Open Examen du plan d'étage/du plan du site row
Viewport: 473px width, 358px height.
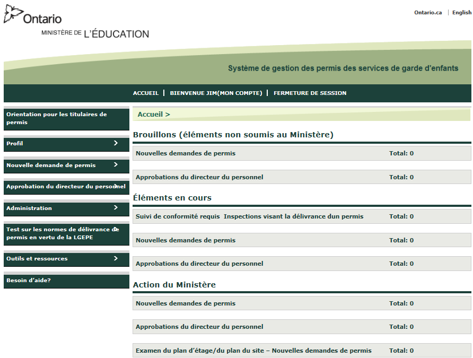(x=302, y=351)
